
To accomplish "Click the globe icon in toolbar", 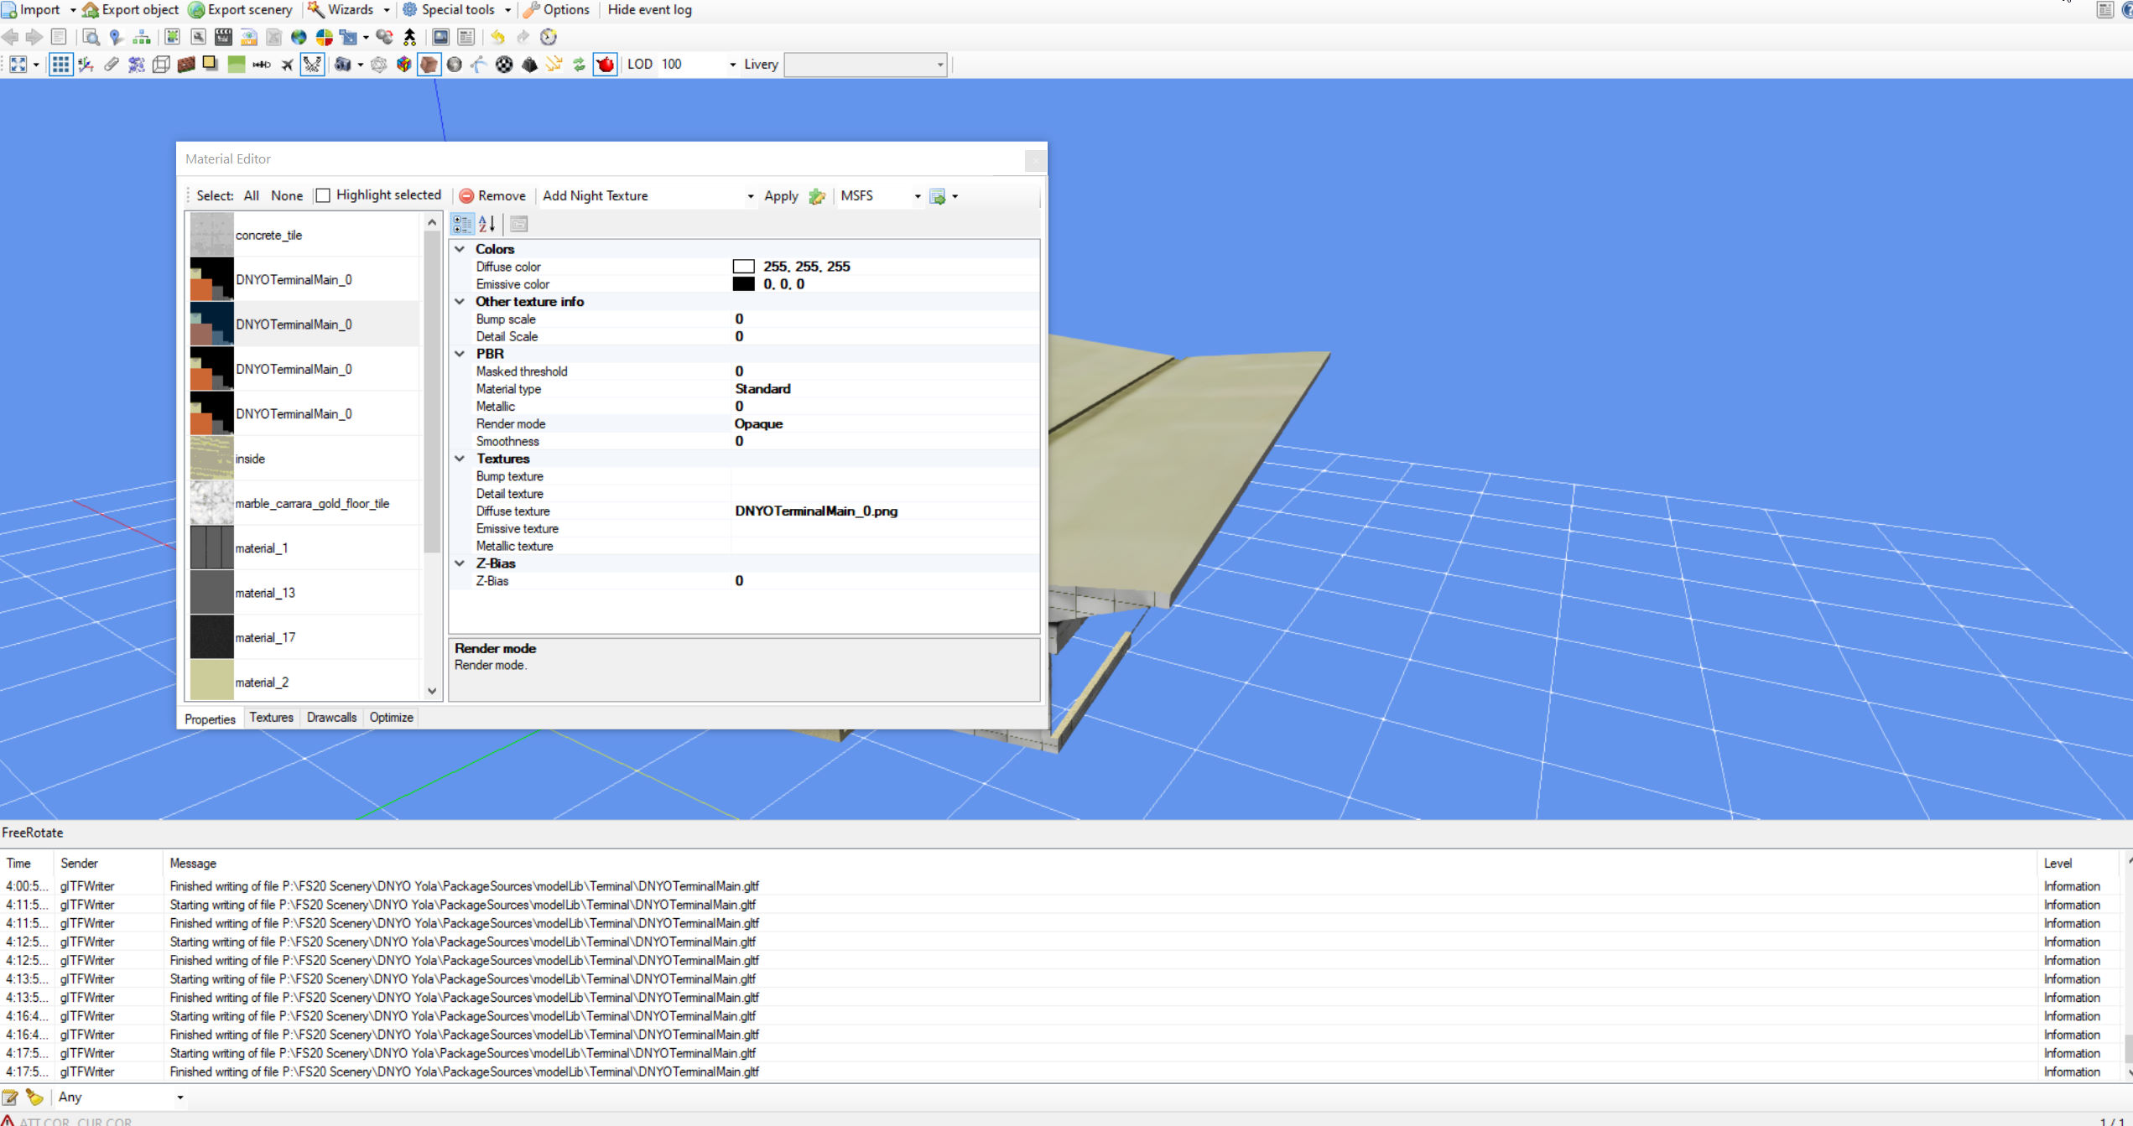I will [x=299, y=37].
